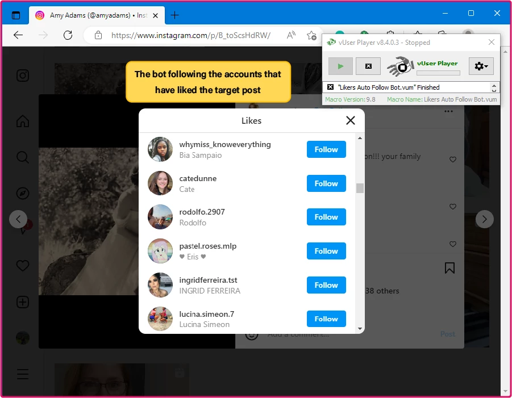
Task: Click 'Likers Auto Follow Bot.vum Finished' log entry
Action: [389, 87]
